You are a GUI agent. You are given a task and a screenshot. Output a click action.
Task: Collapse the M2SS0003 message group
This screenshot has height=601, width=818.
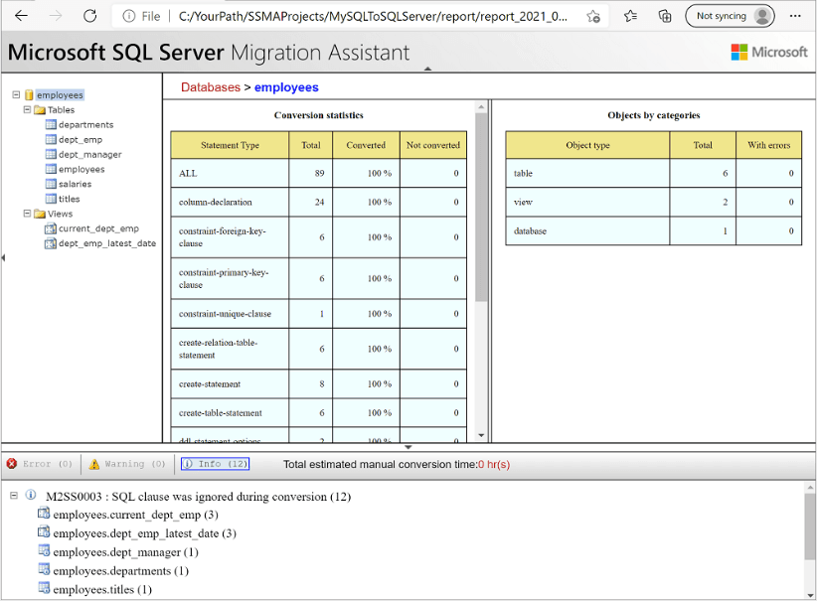(13, 495)
